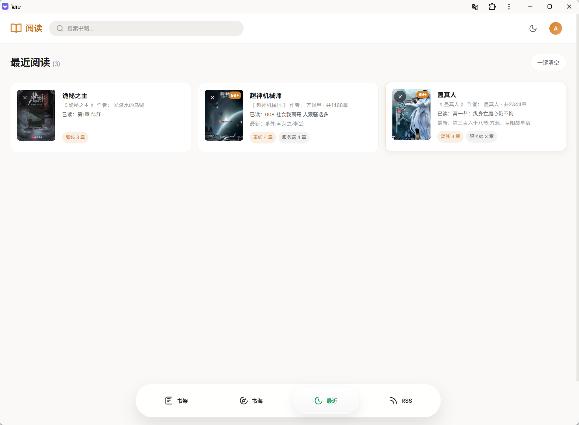Screen dimensions: 579x425
Task: Click the orange book logo beside 阅读
Action: (16, 28)
